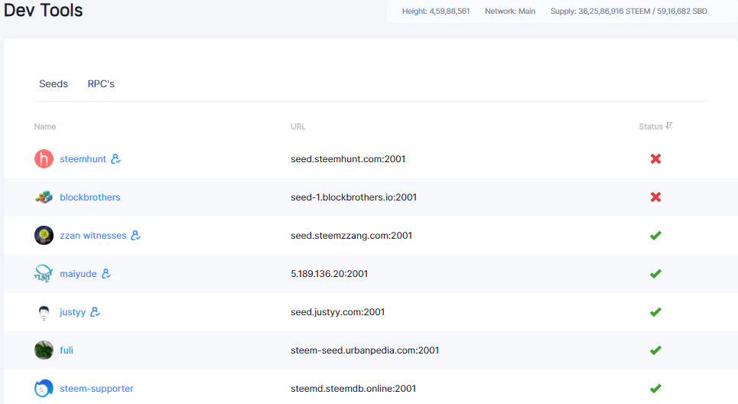This screenshot has height=404, width=738.
Task: Click the red cross status for steemhunt
Action: (x=655, y=159)
